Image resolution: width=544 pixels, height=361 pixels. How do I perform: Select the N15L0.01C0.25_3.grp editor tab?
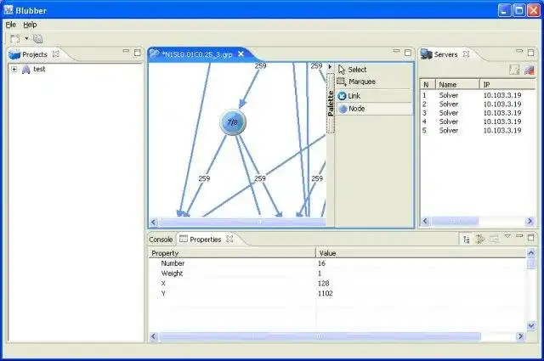[x=196, y=54]
